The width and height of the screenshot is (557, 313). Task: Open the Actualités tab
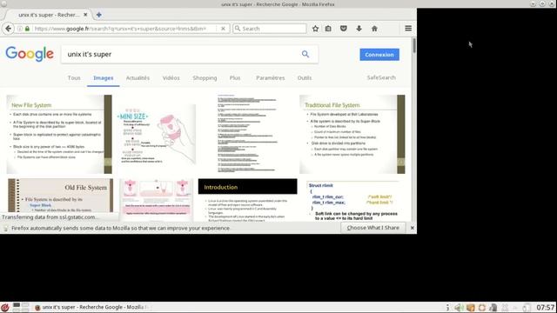(138, 77)
